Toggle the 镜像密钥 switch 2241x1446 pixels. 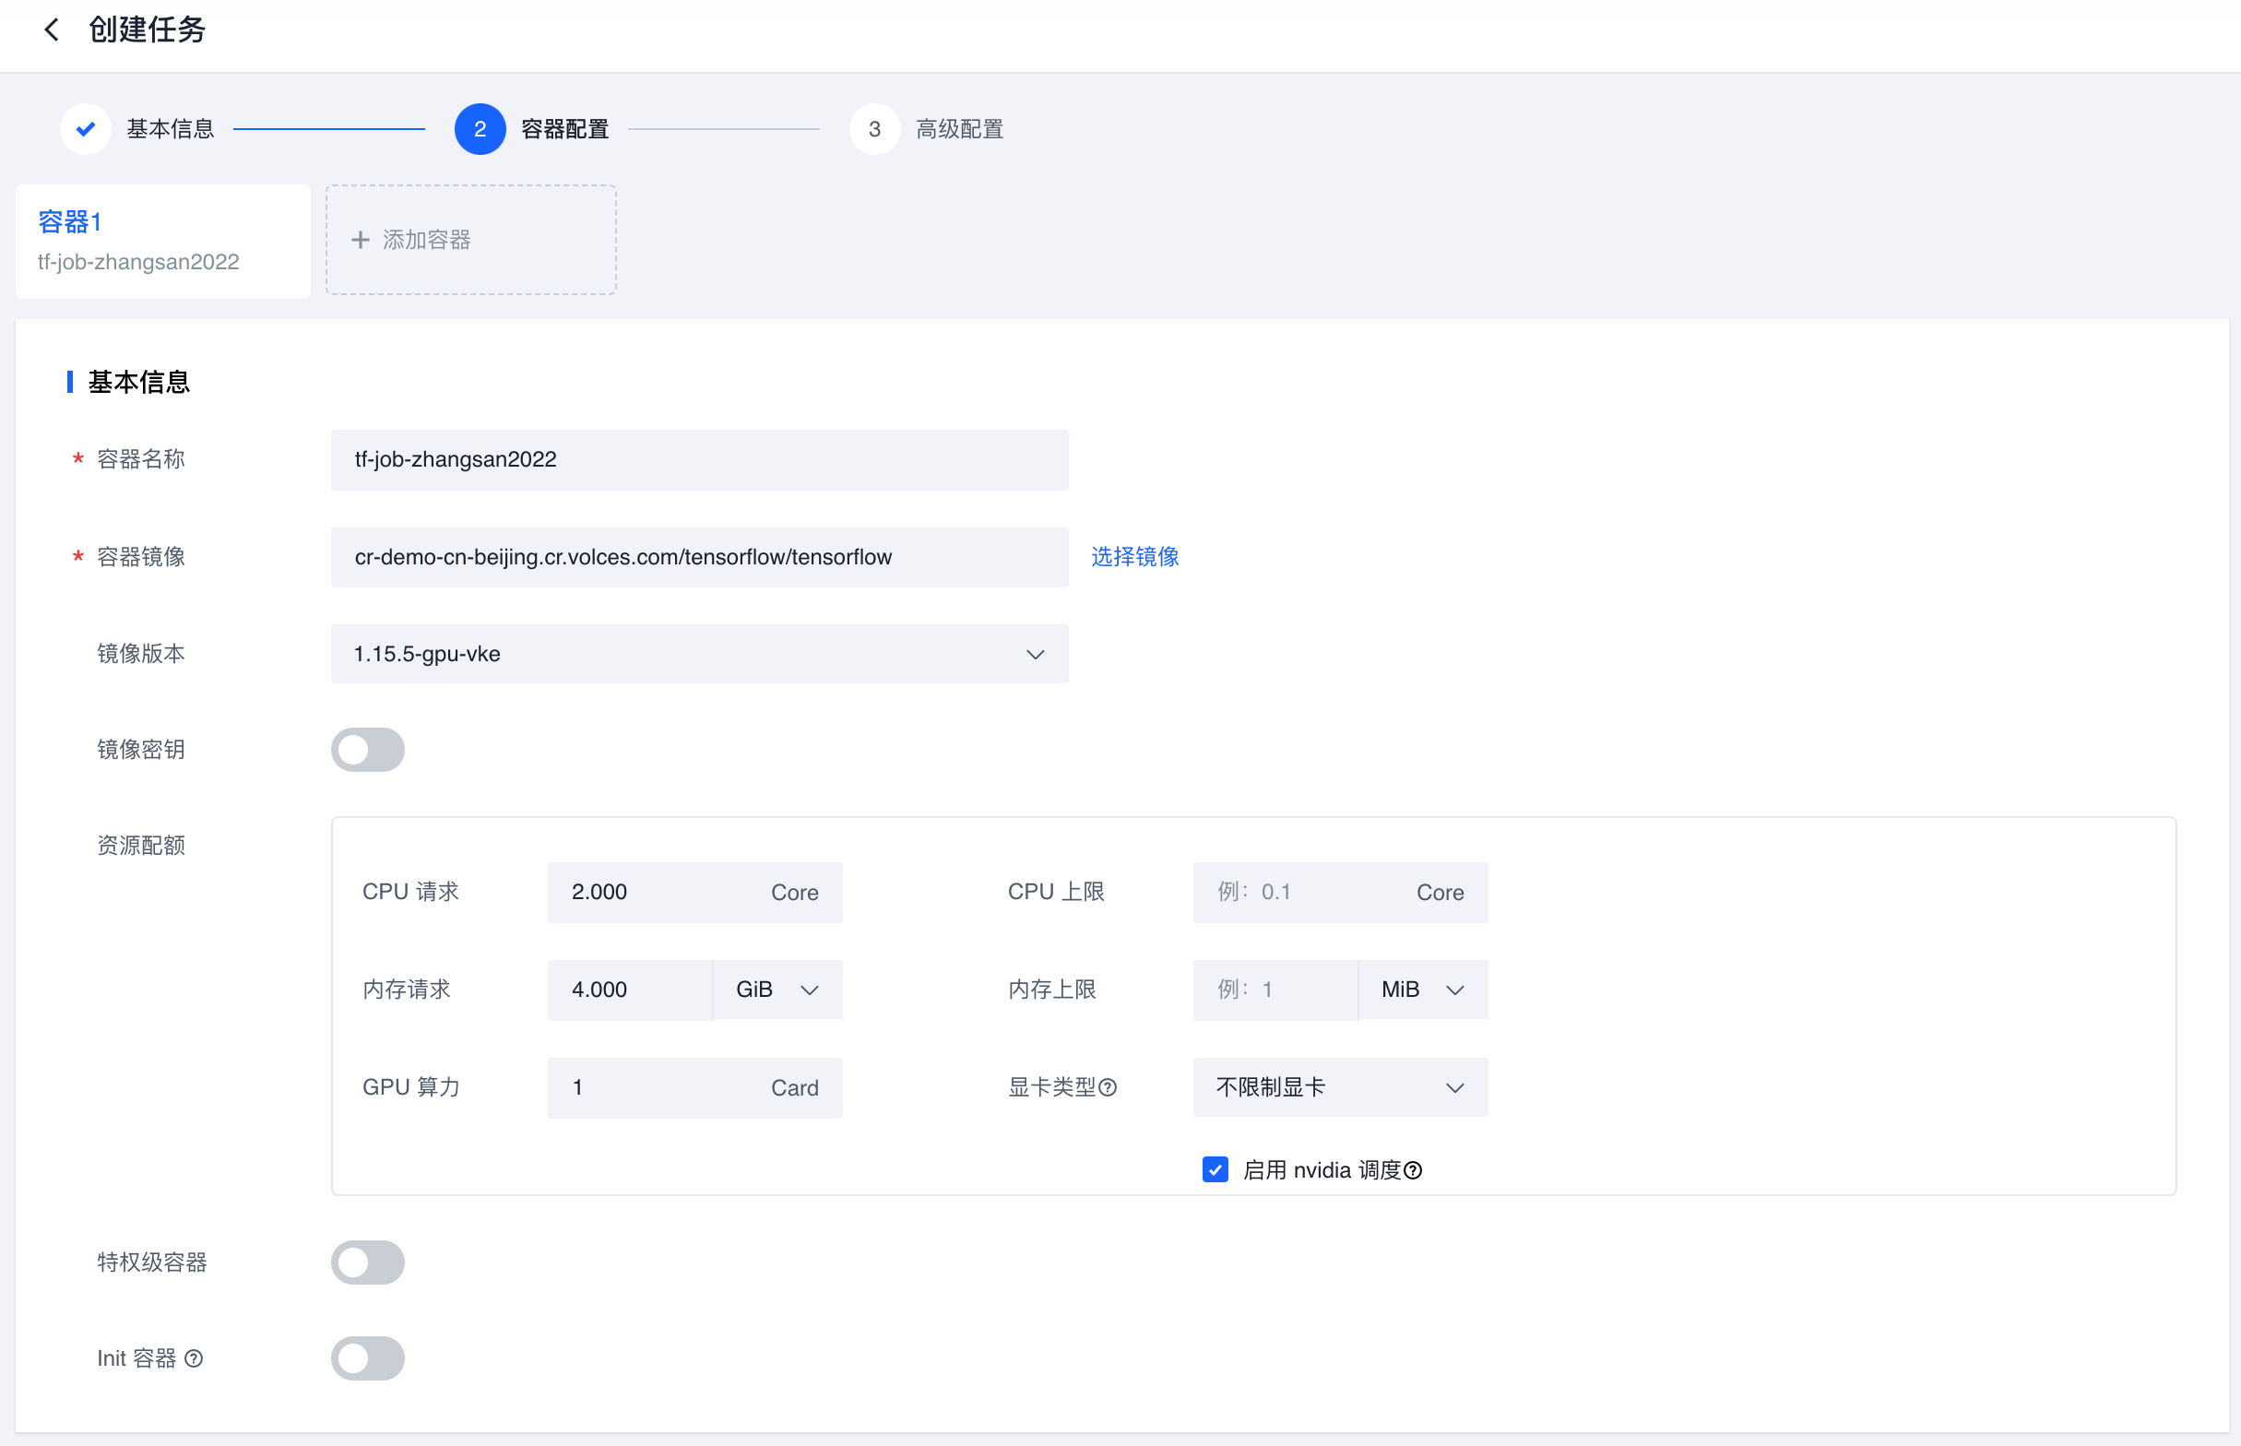click(x=367, y=750)
